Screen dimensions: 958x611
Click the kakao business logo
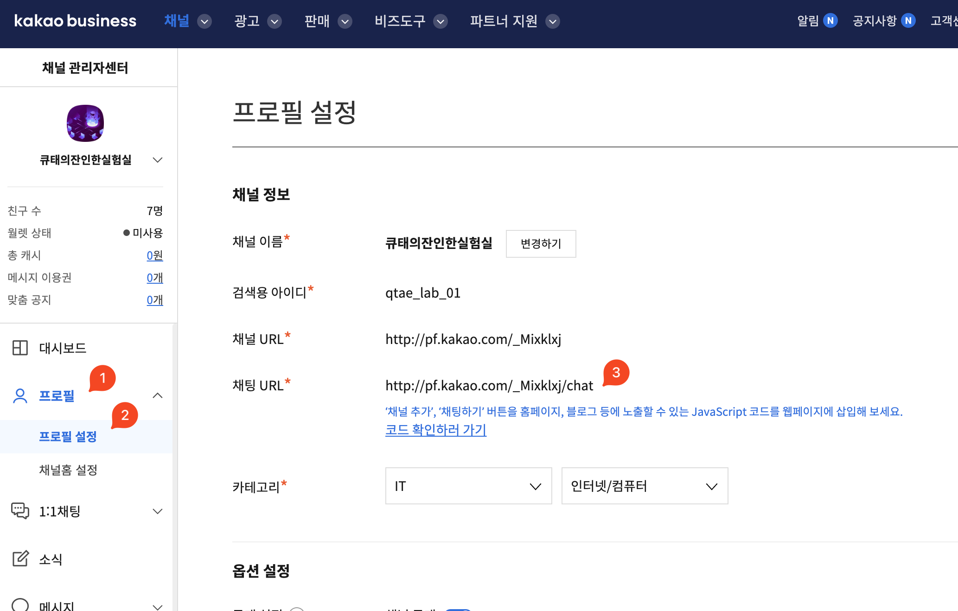(x=75, y=21)
